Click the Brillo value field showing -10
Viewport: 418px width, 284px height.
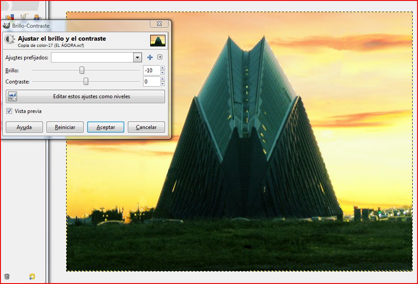click(152, 70)
